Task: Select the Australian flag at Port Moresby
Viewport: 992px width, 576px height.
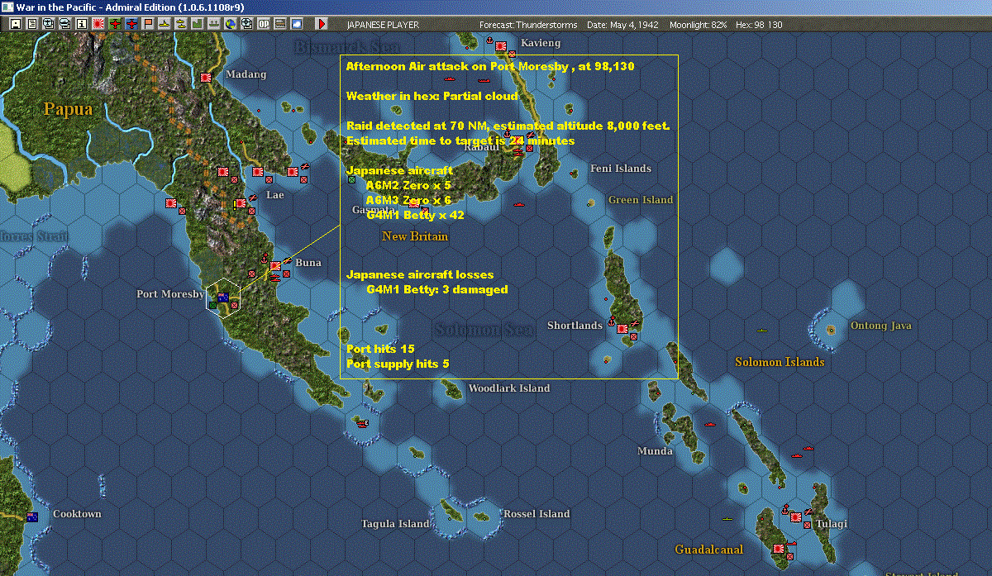Action: (x=222, y=297)
